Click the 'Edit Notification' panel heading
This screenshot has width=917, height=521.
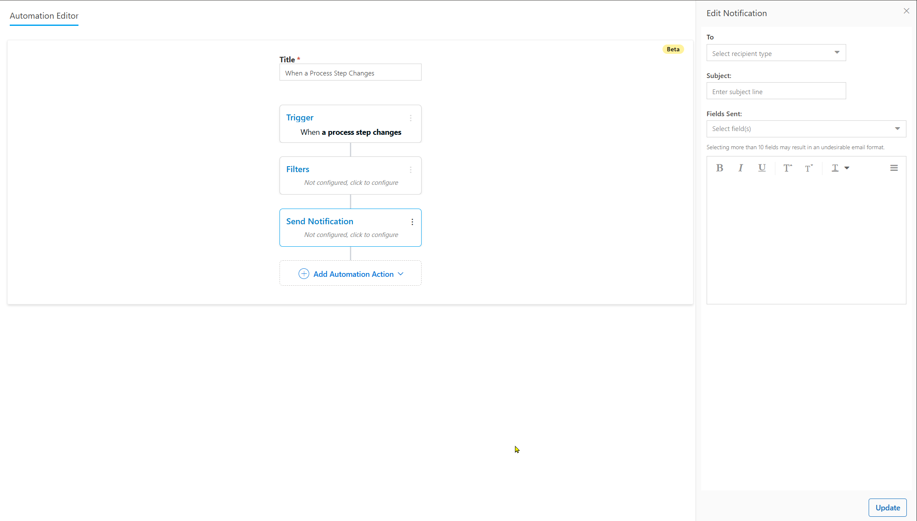737,13
